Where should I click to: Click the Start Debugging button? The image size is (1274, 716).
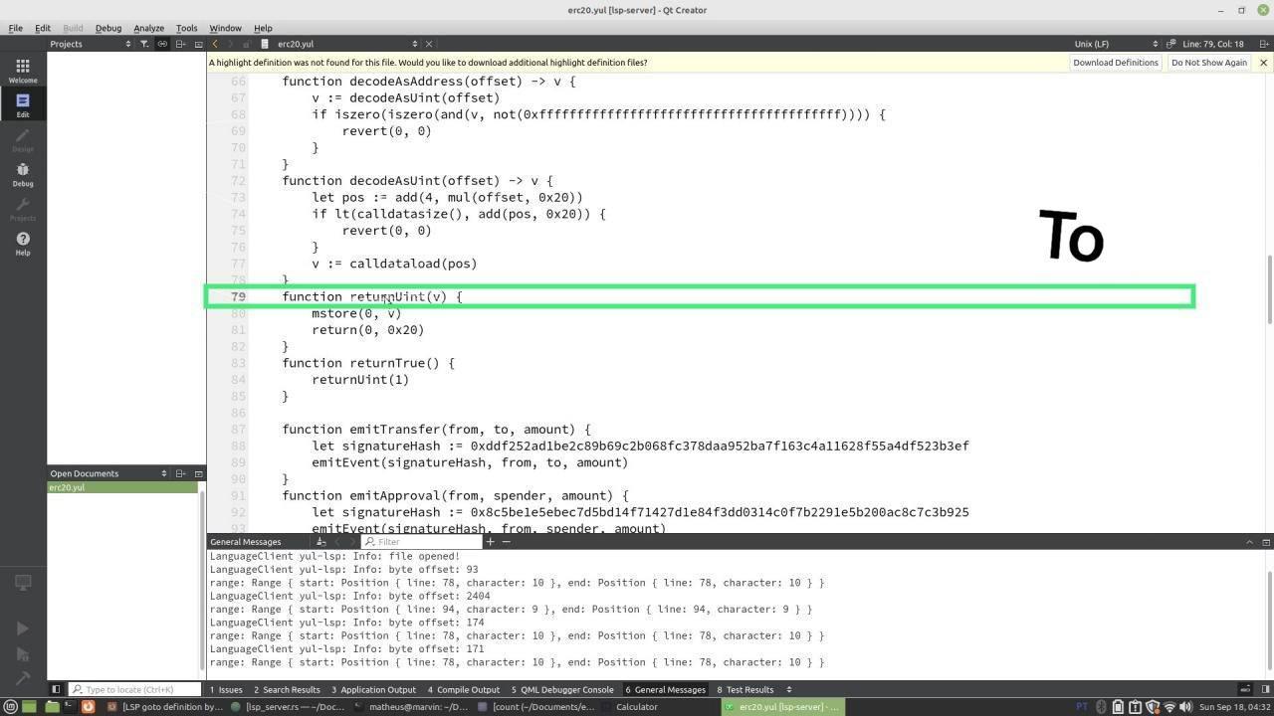23,654
